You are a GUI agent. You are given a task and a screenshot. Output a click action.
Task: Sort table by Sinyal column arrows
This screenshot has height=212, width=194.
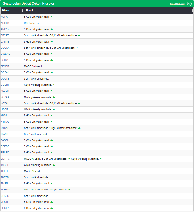192,11
